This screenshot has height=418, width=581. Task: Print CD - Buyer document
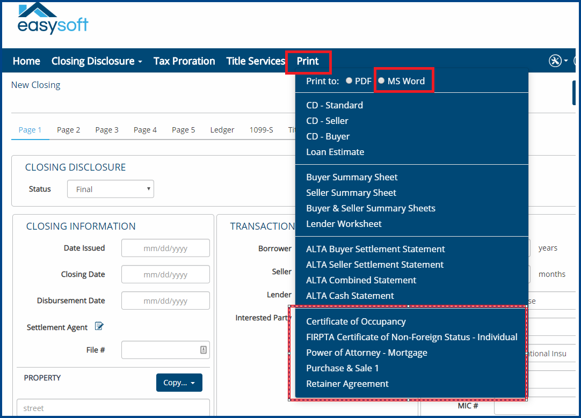[x=328, y=136]
